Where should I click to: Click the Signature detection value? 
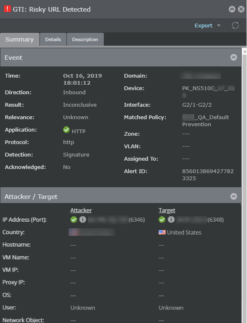pyautogui.click(x=76, y=155)
